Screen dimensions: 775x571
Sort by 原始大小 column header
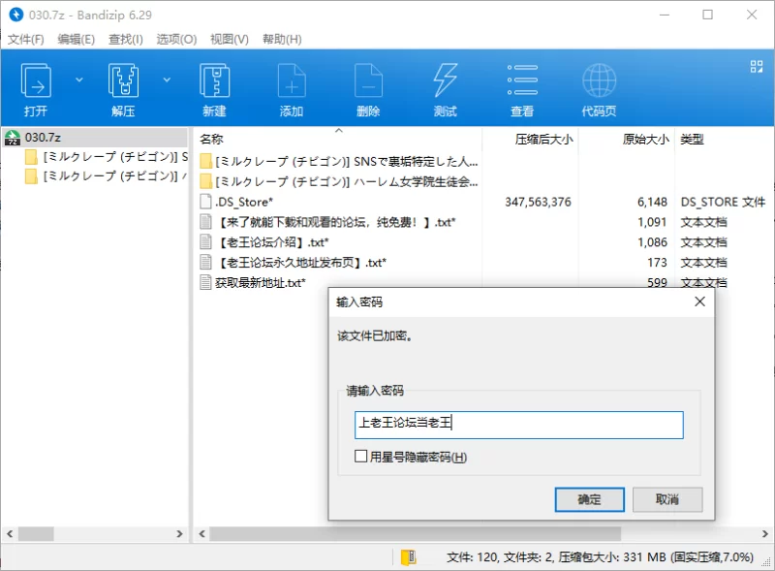pos(645,140)
